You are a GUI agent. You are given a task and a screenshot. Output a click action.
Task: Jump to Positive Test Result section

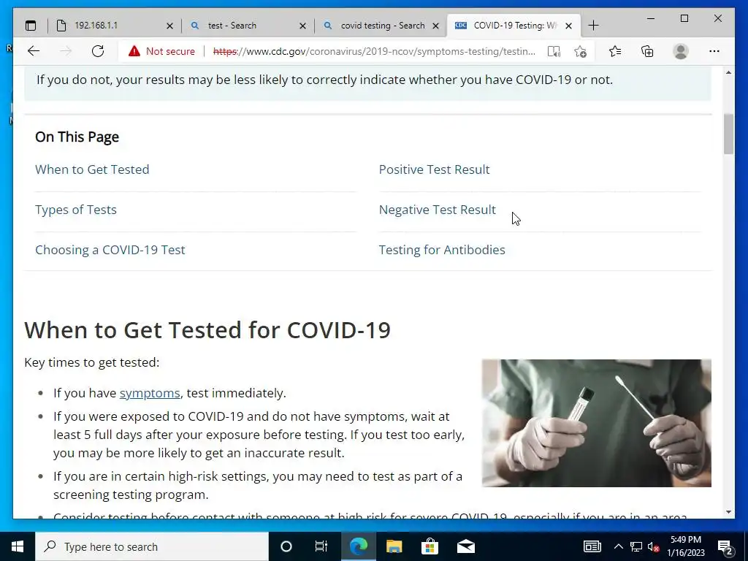434,169
